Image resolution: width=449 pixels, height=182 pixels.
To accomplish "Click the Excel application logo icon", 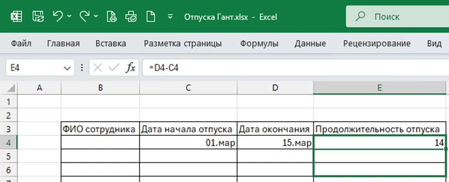I will click(x=16, y=17).
